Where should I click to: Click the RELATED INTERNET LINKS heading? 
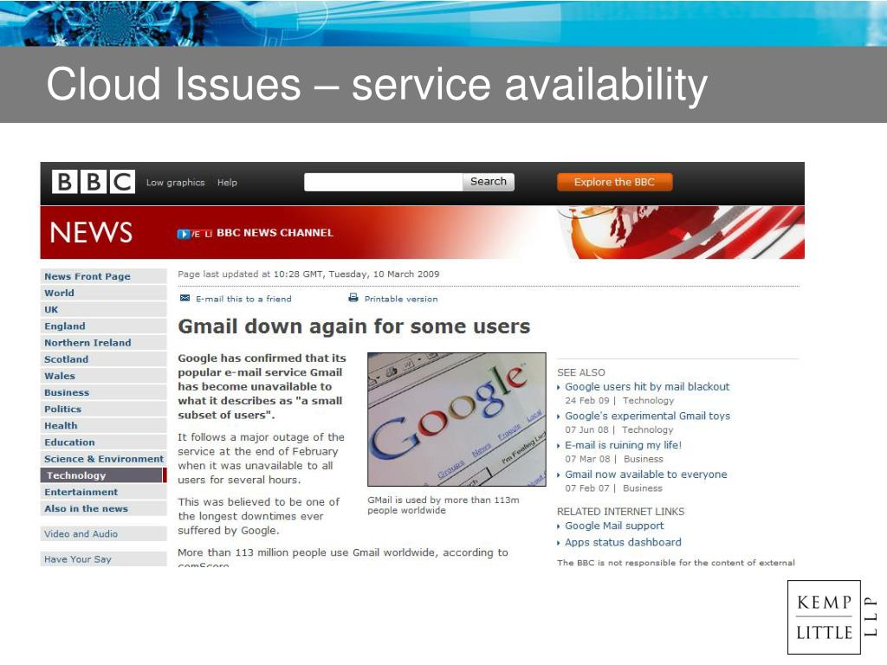pyautogui.click(x=620, y=511)
